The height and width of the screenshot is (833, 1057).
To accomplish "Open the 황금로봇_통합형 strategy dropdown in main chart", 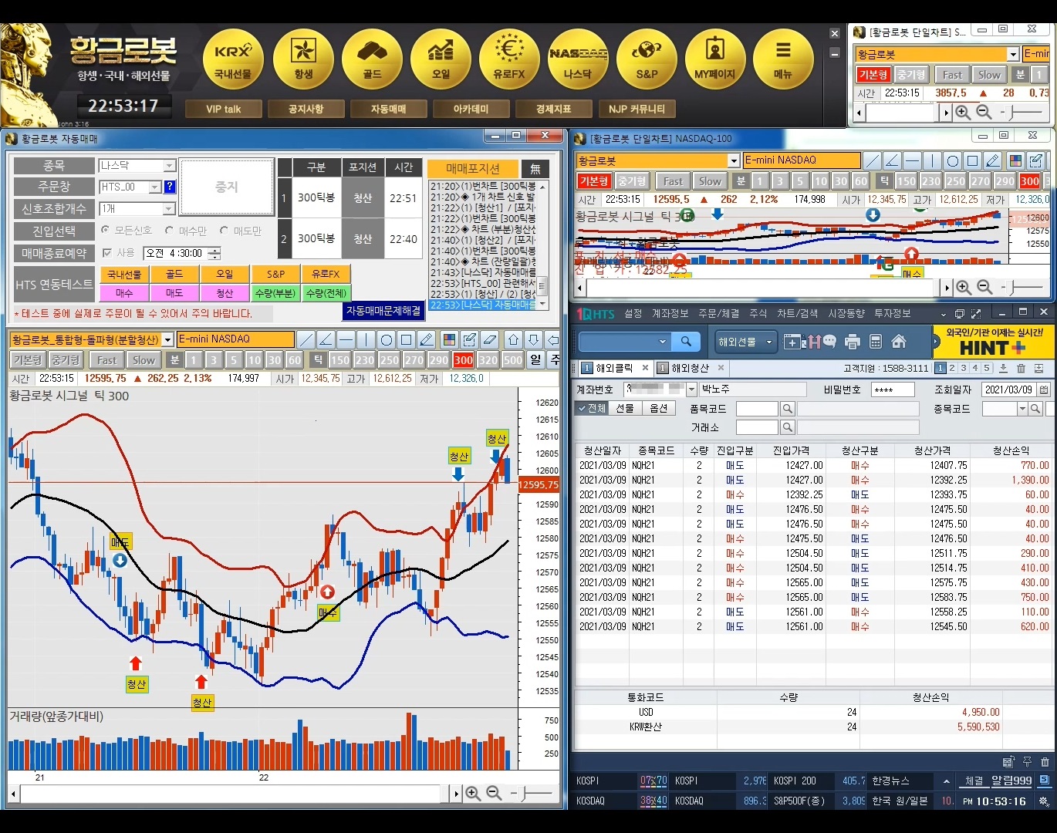I will (x=167, y=339).
